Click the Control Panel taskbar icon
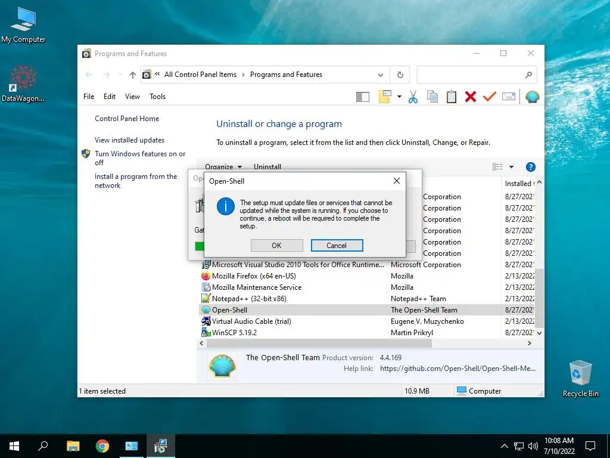Image resolution: width=610 pixels, height=458 pixels. tap(132, 446)
